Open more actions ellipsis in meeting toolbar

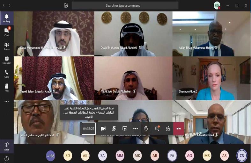click(x=136, y=129)
